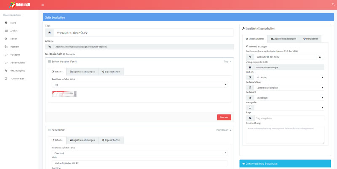Collapse the Seitenkopf PageHead section
The width and height of the screenshot is (337, 169).
[x=230, y=130]
